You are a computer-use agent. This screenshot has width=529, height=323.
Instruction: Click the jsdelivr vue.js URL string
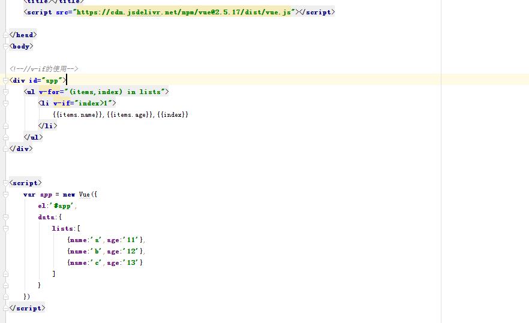[x=184, y=12]
